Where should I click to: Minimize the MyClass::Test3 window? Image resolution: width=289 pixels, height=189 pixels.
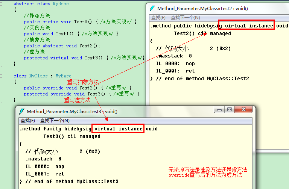pos(219,110)
